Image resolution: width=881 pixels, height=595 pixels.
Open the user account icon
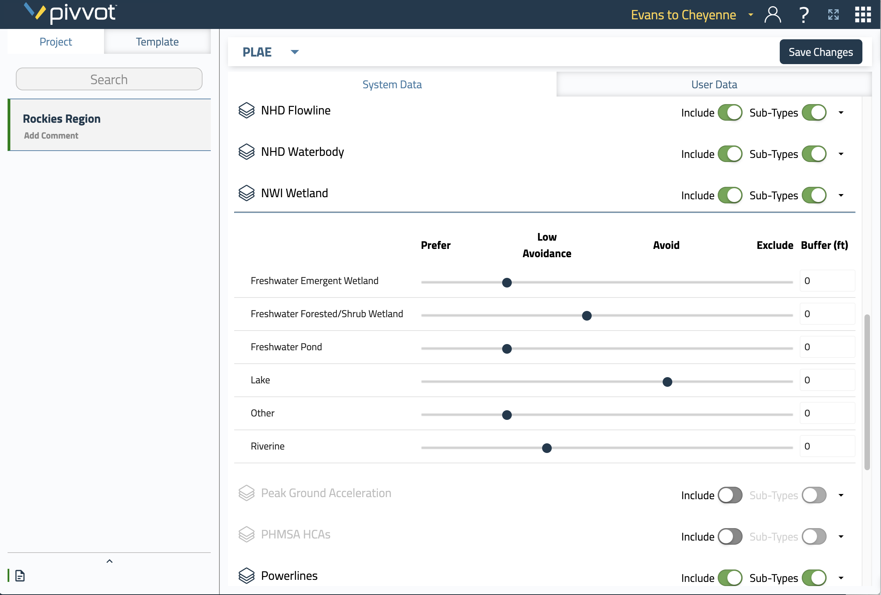[x=772, y=15]
